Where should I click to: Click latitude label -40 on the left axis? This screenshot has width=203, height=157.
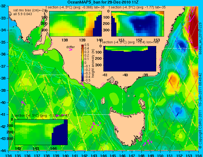[x=3, y=103]
